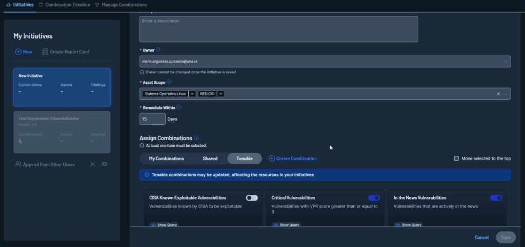Disable the Critical Vulnerabilities toggle
525x247 pixels.
click(374, 198)
